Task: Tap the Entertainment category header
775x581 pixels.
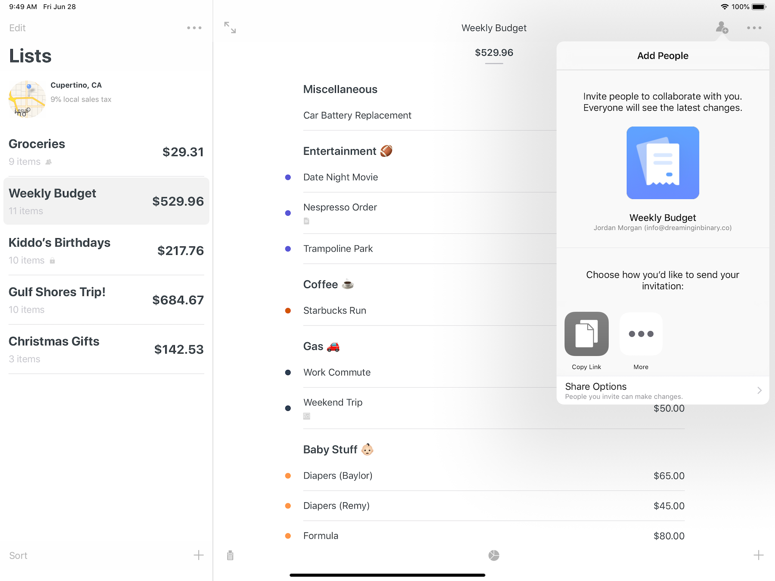Action: point(348,151)
